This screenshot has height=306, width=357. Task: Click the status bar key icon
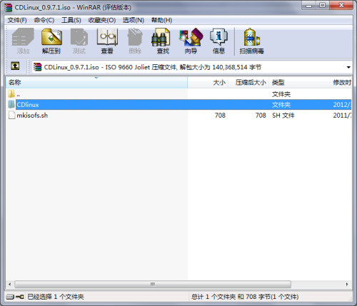[x=20, y=297]
